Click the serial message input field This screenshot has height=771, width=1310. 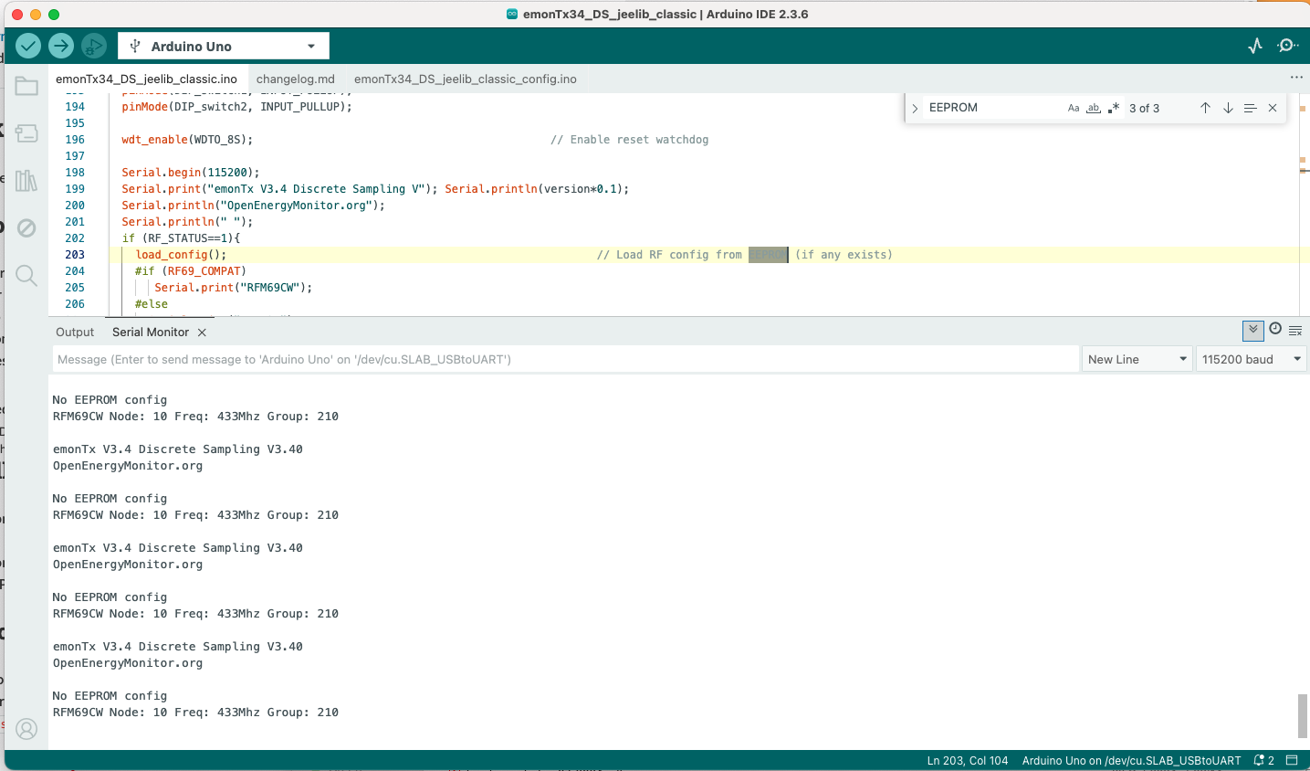click(564, 359)
